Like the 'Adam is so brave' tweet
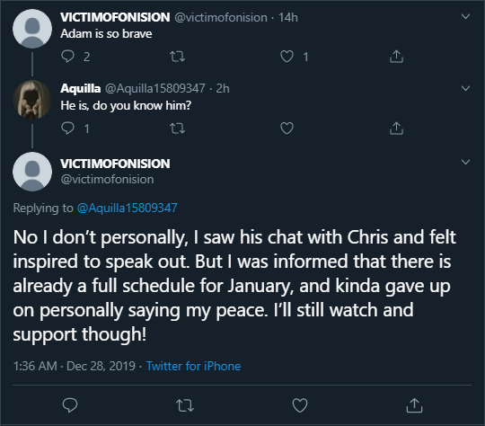Screen dimensions: 485x426 pyautogui.click(x=287, y=57)
